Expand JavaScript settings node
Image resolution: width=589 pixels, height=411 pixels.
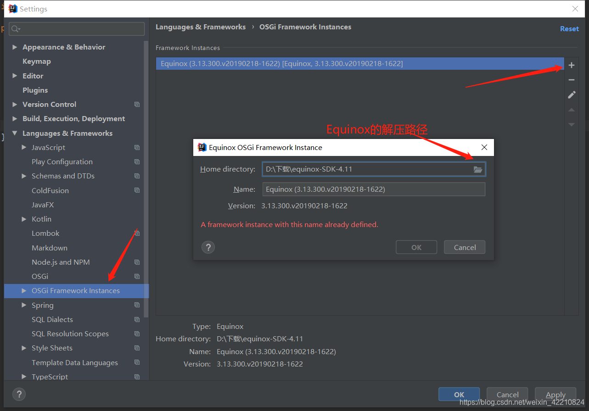click(x=24, y=148)
